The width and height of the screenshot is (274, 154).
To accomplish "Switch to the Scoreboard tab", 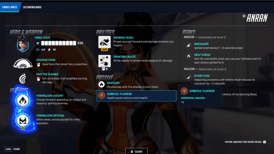I will click(32, 7).
